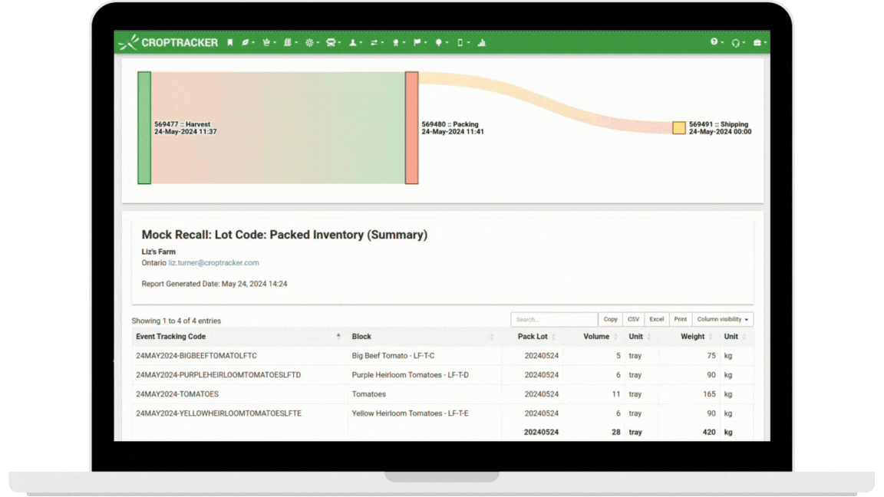Image resolution: width=884 pixels, height=497 pixels.
Task: Click '24MAY2024-BIGBEEFTOMATOLFTC' tracking code
Action: 196,356
